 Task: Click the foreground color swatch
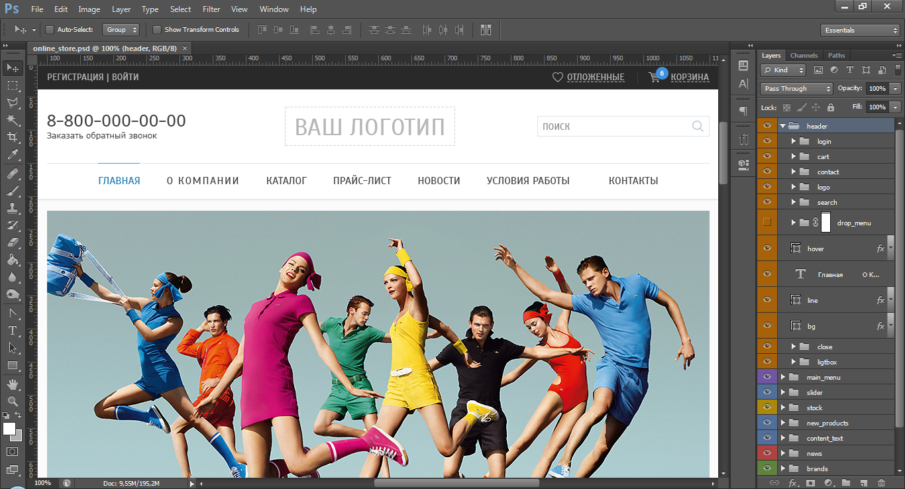tap(9, 429)
